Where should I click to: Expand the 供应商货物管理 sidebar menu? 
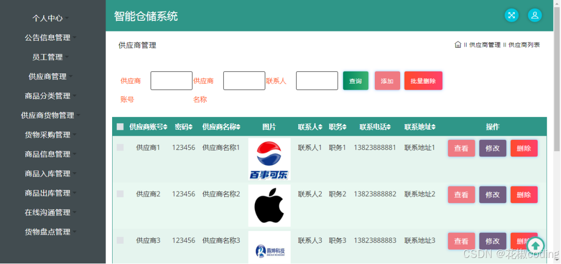tap(50, 116)
